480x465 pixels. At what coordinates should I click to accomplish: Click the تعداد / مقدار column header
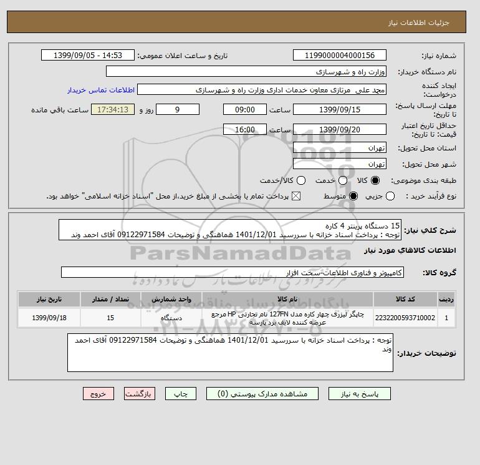[x=110, y=299]
